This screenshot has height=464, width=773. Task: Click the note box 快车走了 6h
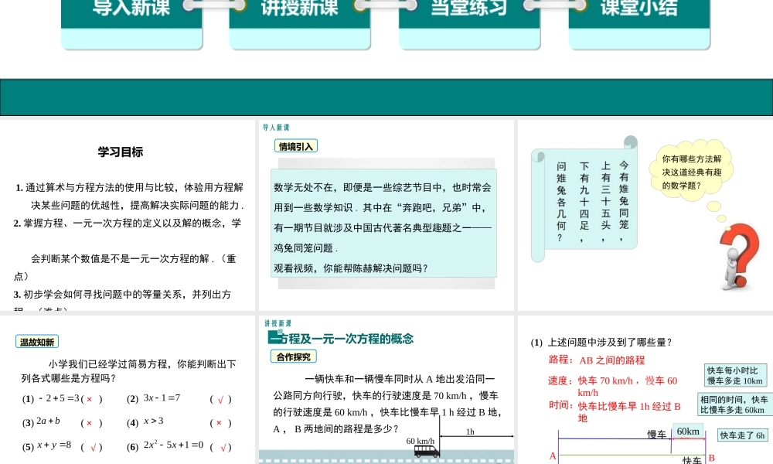tap(742, 435)
